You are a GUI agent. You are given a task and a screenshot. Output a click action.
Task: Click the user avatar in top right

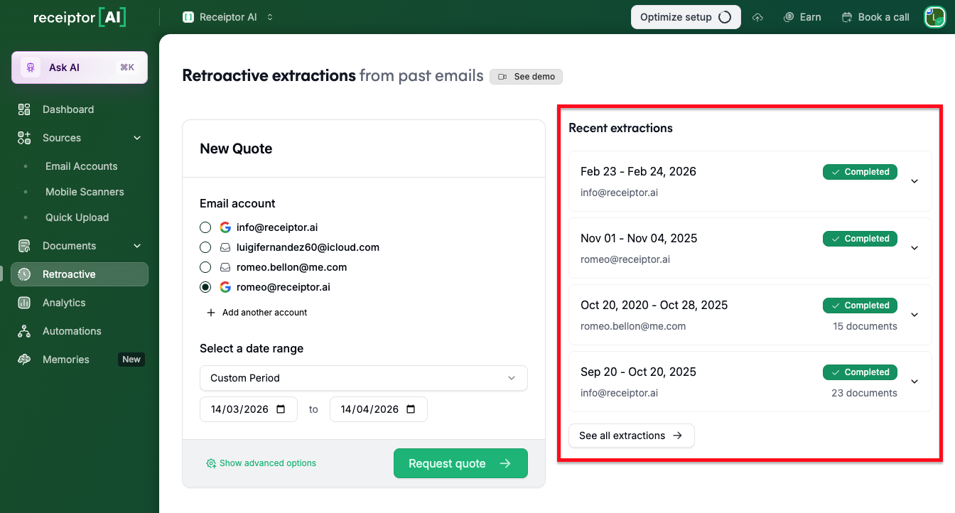click(934, 17)
